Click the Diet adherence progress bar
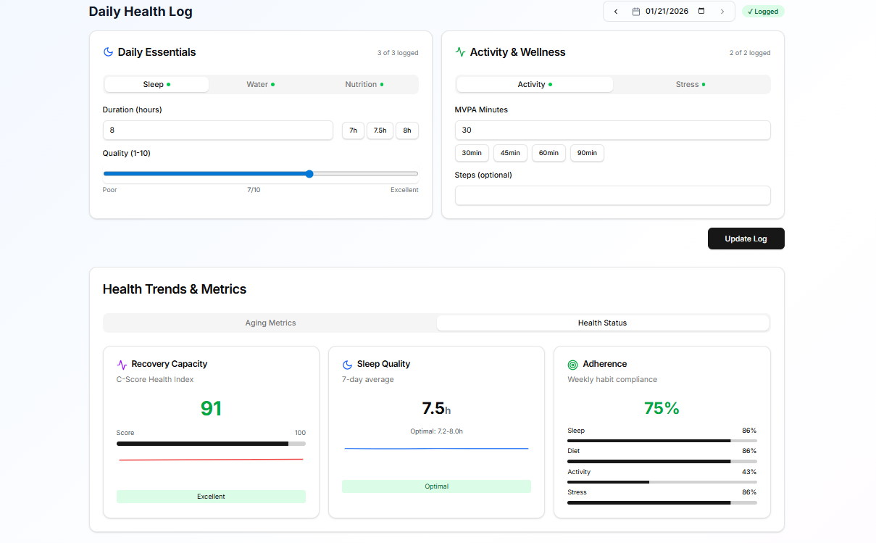Image resolution: width=876 pixels, height=543 pixels. click(x=662, y=461)
